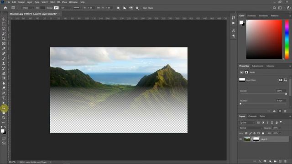292x164 pixels.
Task: Toggle lock transparent pixels
Action: pos(246,133)
